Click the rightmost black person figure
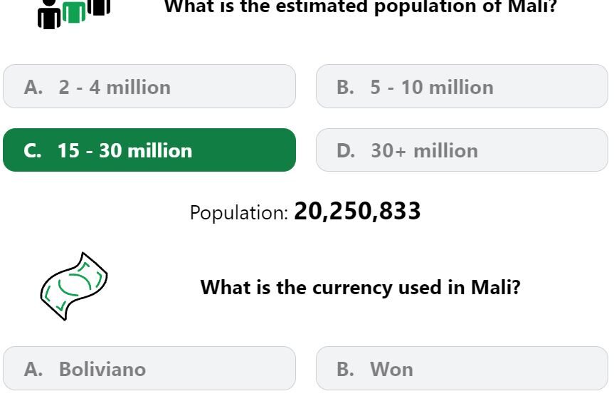The height and width of the screenshot is (406, 614). click(x=99, y=7)
